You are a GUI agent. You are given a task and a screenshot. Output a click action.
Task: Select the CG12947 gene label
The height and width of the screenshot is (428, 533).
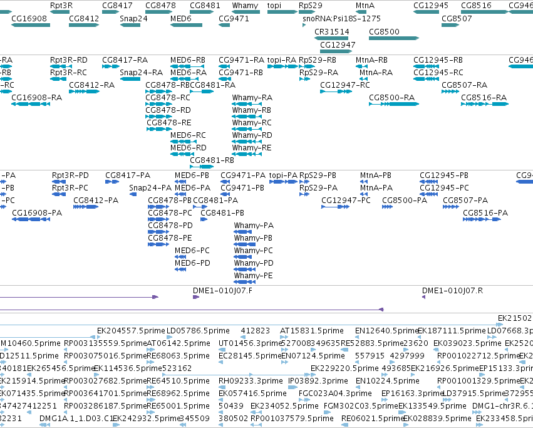point(338,45)
